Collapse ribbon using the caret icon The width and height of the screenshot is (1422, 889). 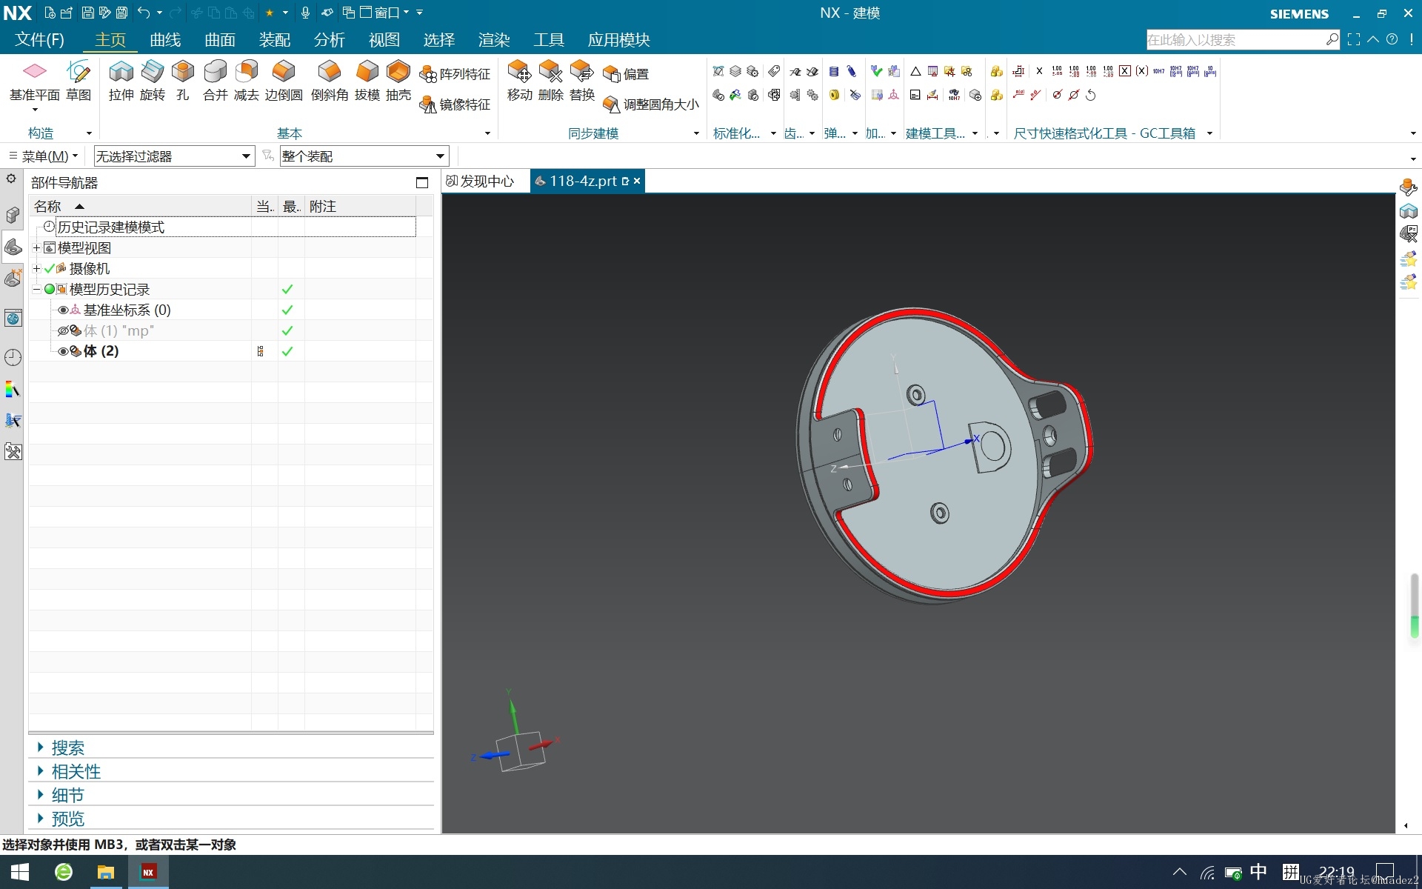(1373, 39)
